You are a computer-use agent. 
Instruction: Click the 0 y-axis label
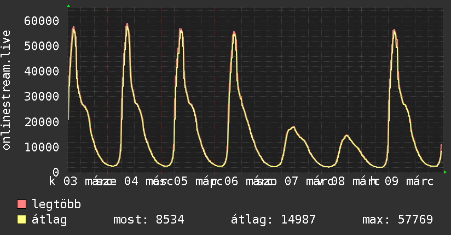point(56,172)
